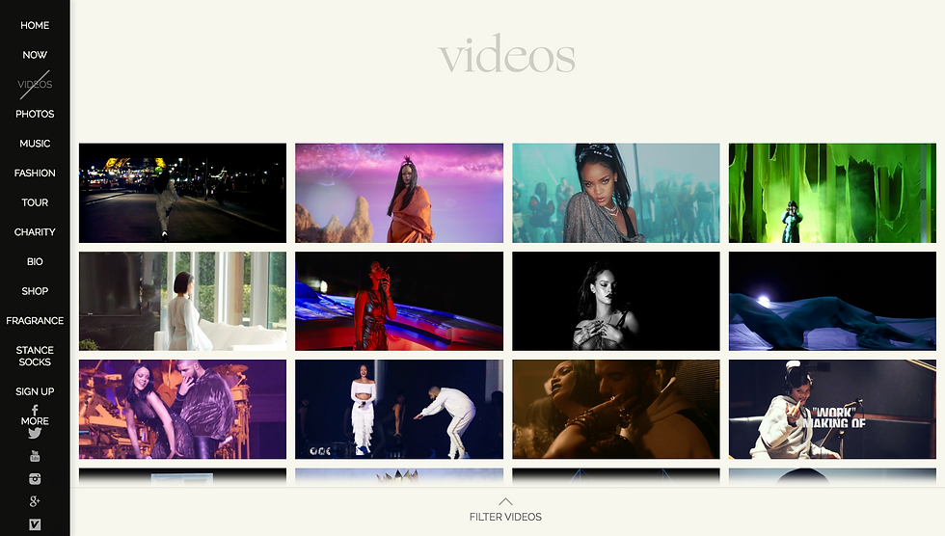The width and height of the screenshot is (945, 536).
Task: Play the night street Eiffel Tower video
Action: point(182,193)
